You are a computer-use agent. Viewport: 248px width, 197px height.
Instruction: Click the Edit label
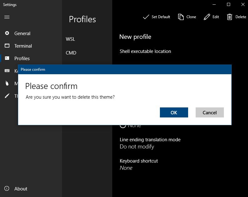216,17
